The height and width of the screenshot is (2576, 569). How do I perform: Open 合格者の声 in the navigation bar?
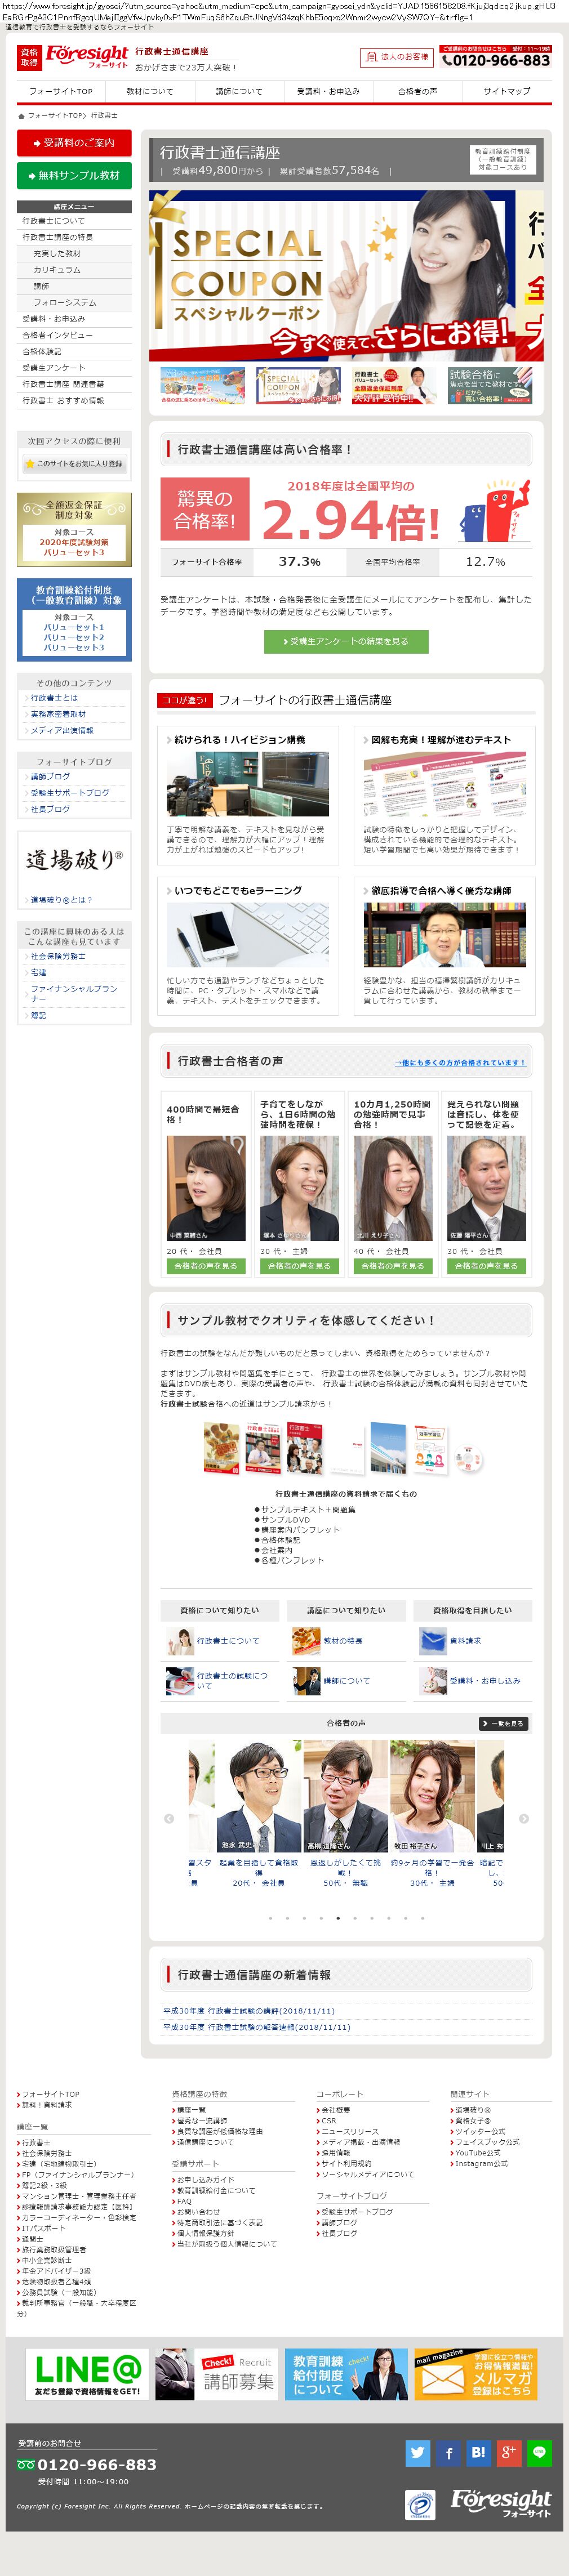[x=417, y=91]
